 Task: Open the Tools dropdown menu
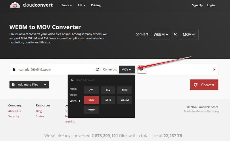[x=67, y=5]
